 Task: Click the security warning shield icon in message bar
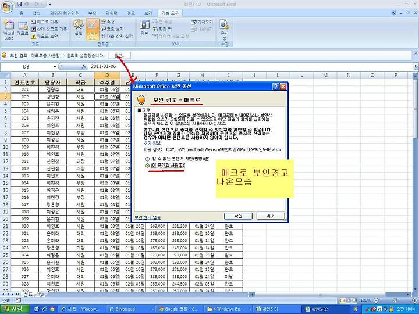coord(4,56)
